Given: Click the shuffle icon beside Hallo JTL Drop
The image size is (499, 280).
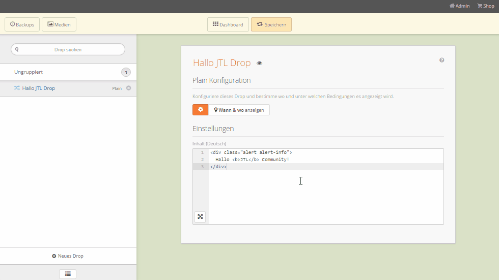Looking at the screenshot, I should tap(17, 88).
